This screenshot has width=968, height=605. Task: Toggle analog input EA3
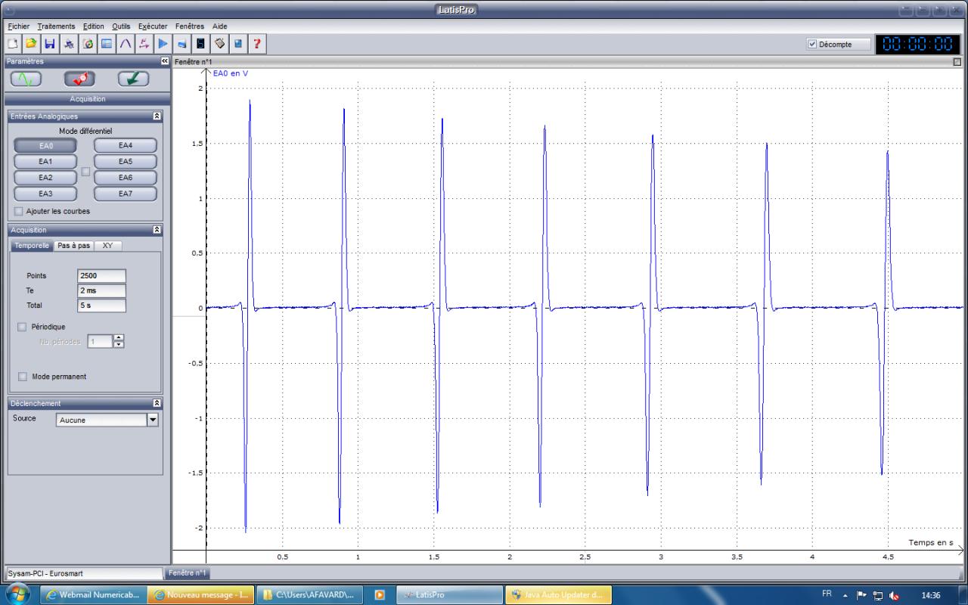tap(45, 194)
